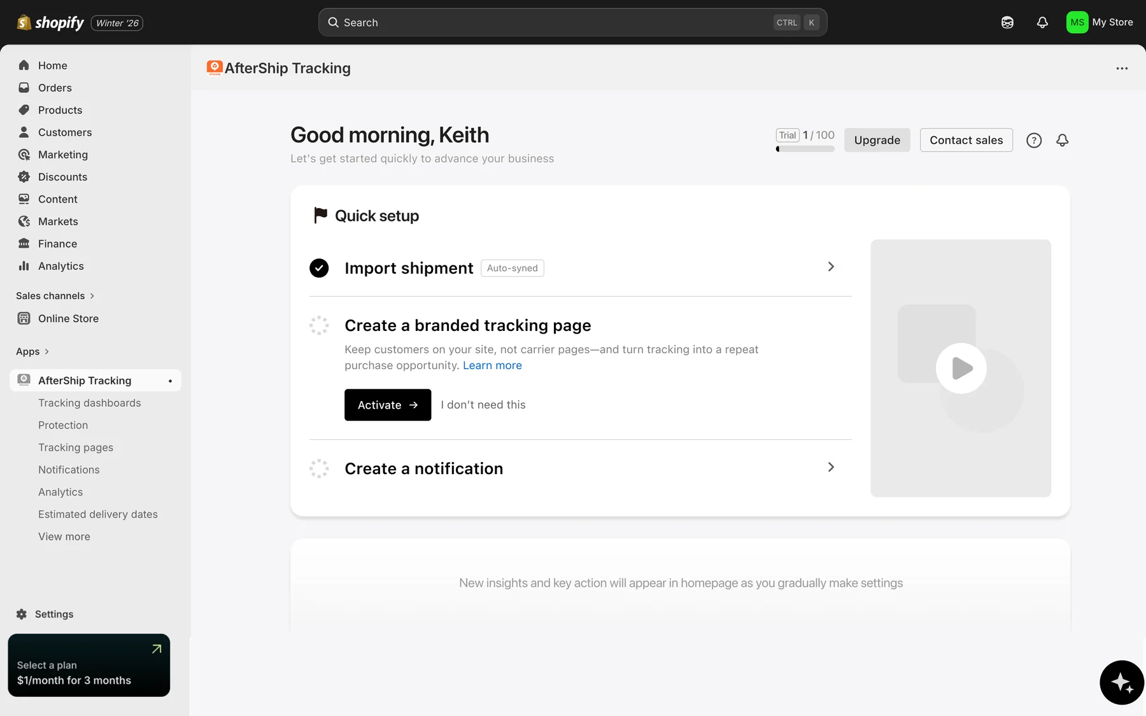Click the search magnifier icon
The width and height of the screenshot is (1146, 716).
point(333,22)
